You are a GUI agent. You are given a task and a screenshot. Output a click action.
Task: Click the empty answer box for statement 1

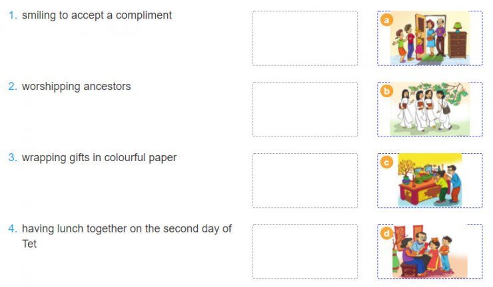[x=304, y=38]
